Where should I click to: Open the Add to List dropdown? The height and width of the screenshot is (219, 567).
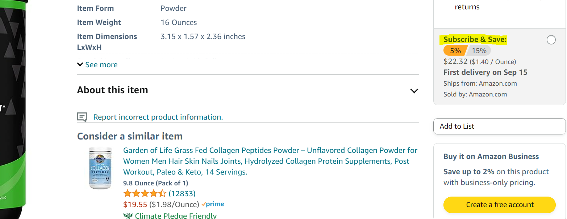(x=499, y=126)
